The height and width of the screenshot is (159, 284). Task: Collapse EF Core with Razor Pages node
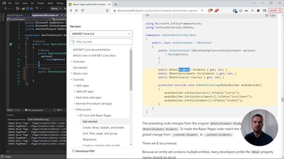[78, 115]
